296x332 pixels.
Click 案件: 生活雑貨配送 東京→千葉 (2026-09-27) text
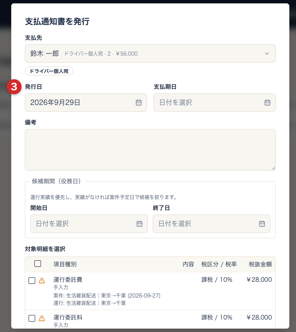point(107,295)
